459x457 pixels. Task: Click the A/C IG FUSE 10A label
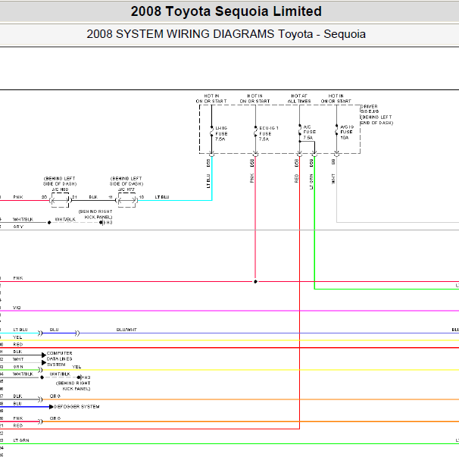point(347,132)
